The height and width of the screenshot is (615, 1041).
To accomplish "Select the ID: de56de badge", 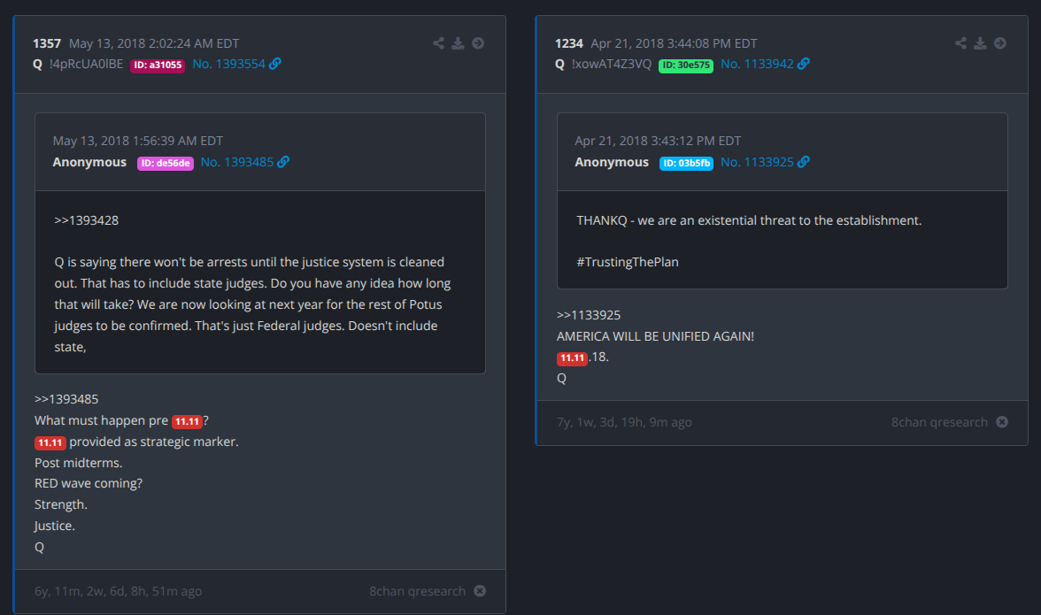I will (166, 163).
